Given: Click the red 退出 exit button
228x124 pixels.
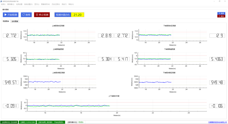Looking at the screenshot, I should (221, 16).
